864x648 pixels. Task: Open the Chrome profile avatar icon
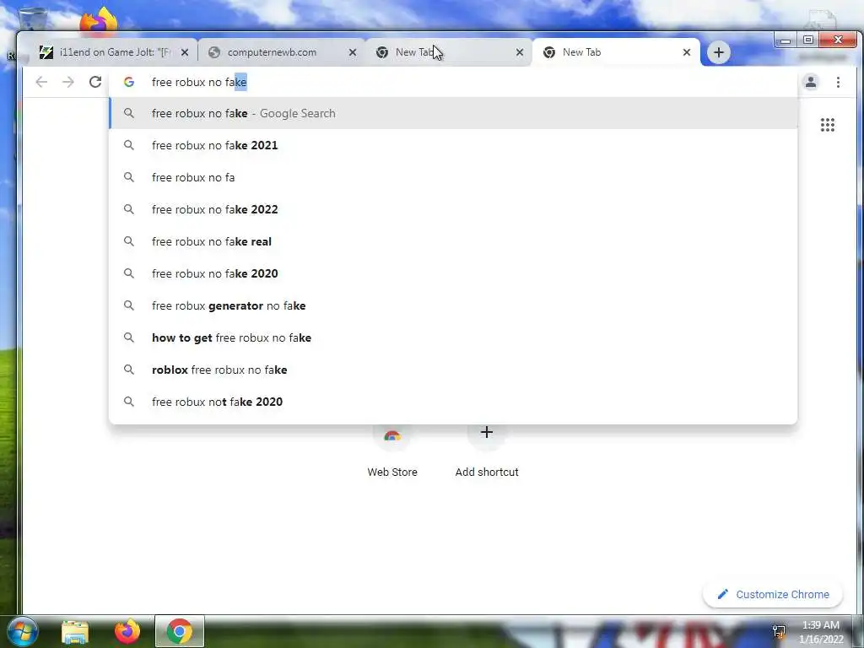pyautogui.click(x=811, y=82)
